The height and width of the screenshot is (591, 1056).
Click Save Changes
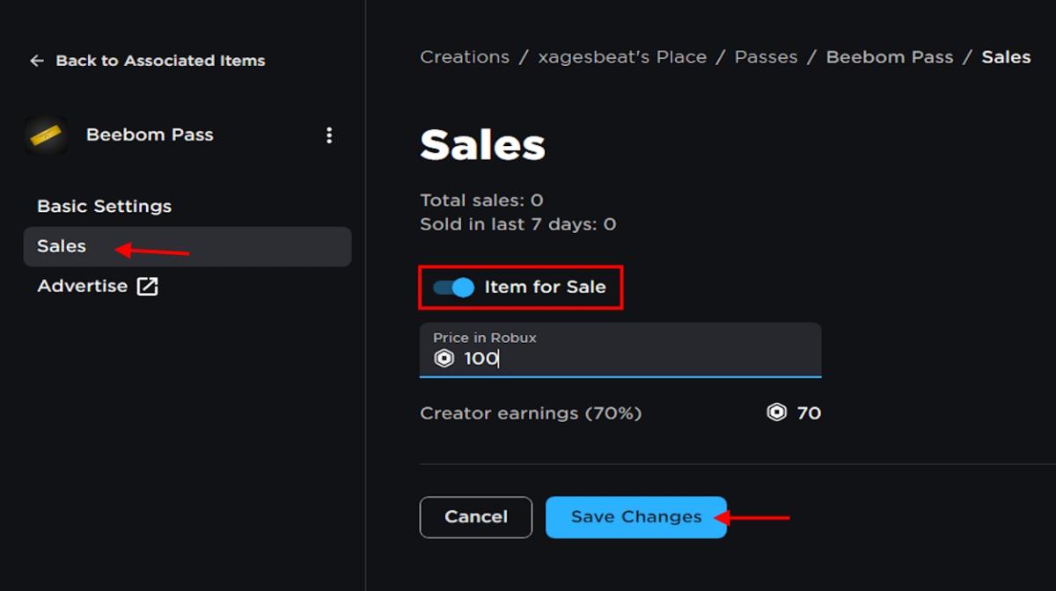click(x=635, y=517)
